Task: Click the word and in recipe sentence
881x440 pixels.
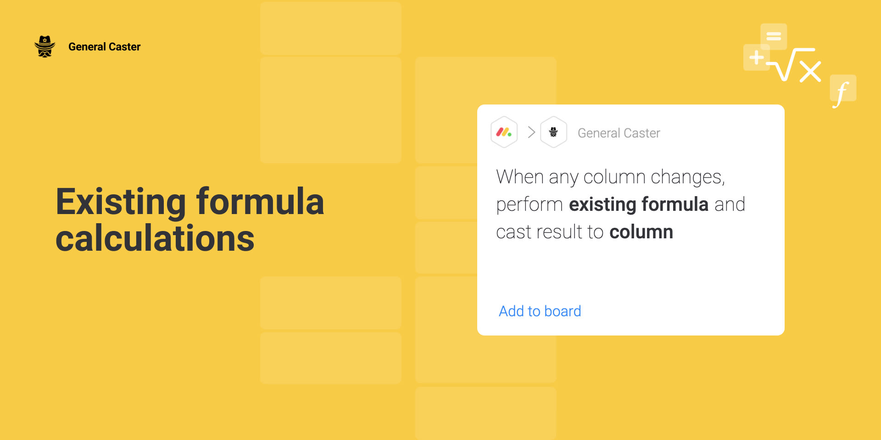Action: click(x=730, y=204)
